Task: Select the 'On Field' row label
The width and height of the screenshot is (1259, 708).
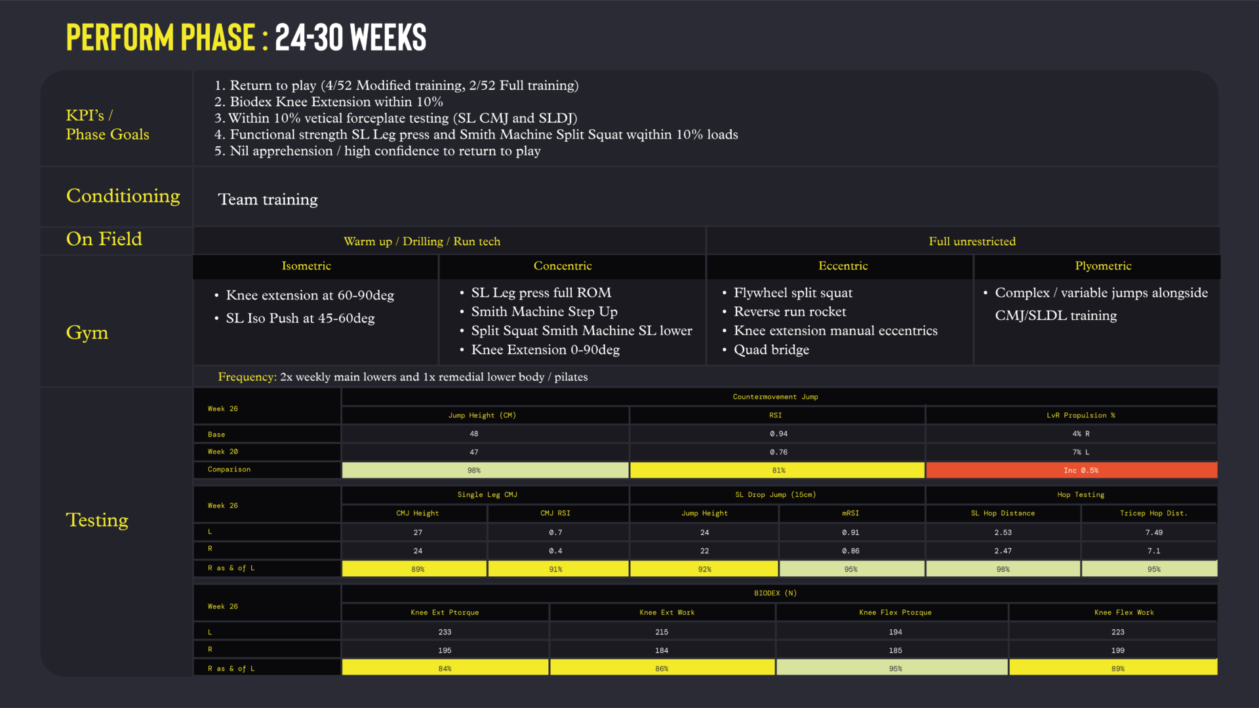Action: [104, 239]
